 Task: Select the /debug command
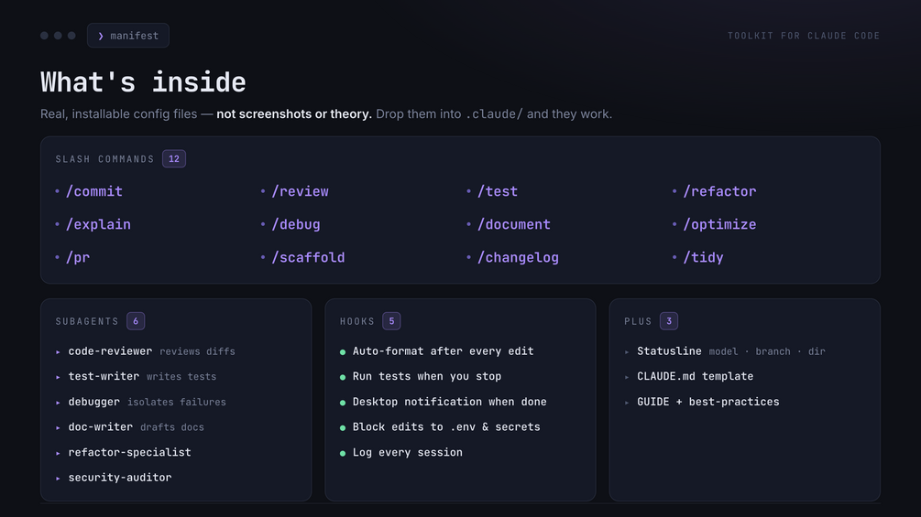tap(295, 224)
